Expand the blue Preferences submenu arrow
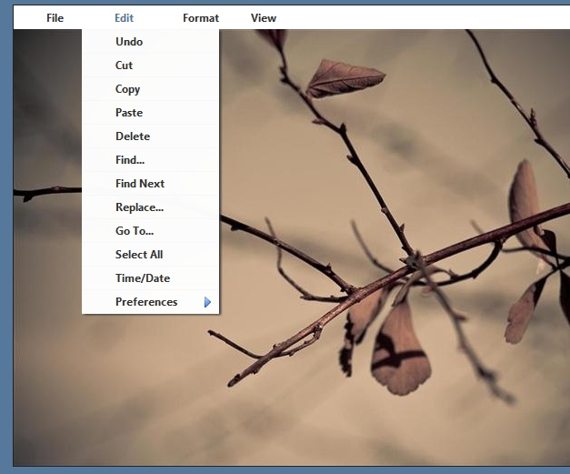 point(207,302)
